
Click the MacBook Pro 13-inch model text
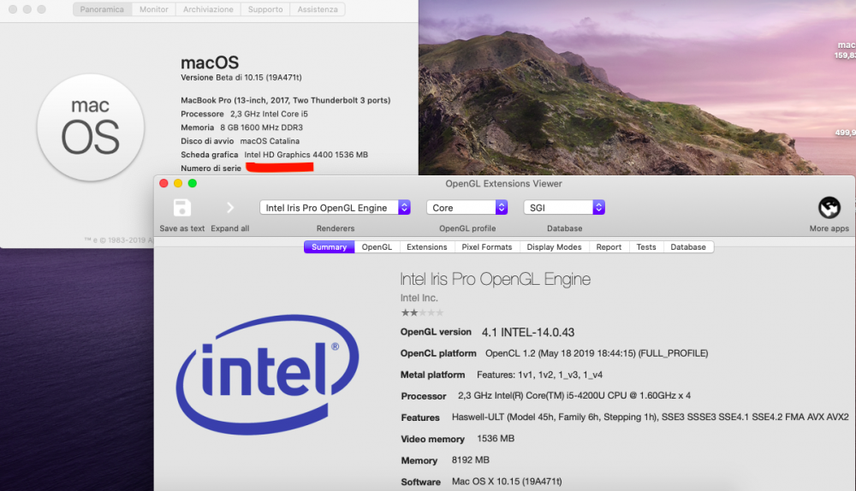coord(286,100)
